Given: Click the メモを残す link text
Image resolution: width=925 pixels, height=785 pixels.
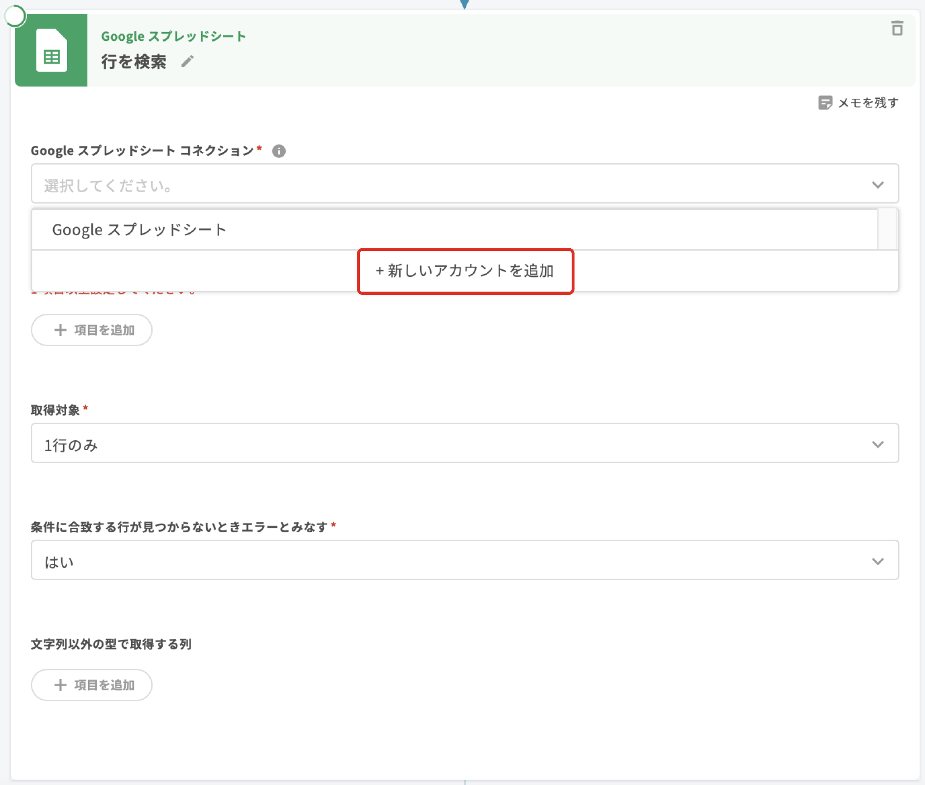Looking at the screenshot, I should pyautogui.click(x=868, y=103).
